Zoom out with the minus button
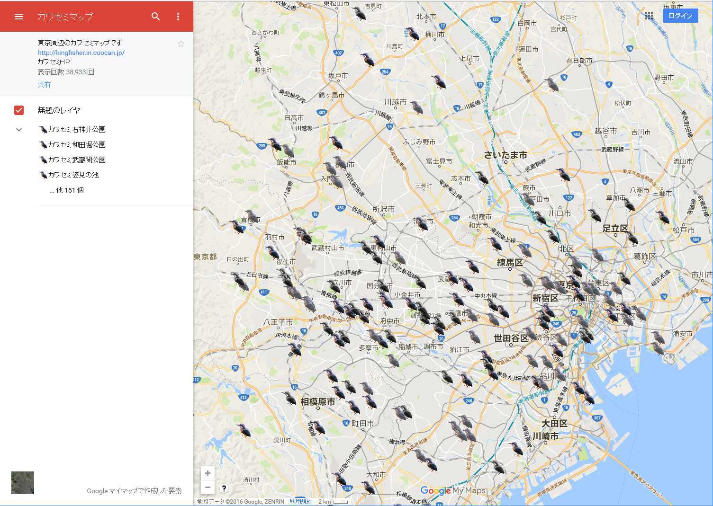Viewport: 713px width, 506px height. pyautogui.click(x=208, y=487)
